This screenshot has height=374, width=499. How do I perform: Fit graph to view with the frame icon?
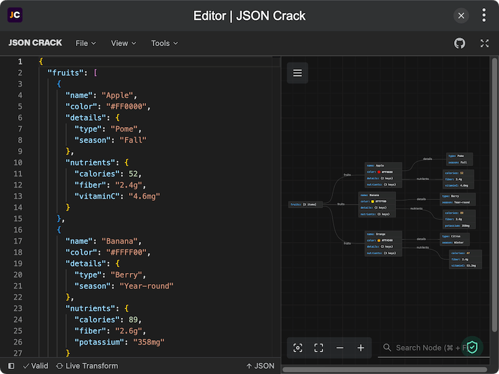(x=319, y=348)
